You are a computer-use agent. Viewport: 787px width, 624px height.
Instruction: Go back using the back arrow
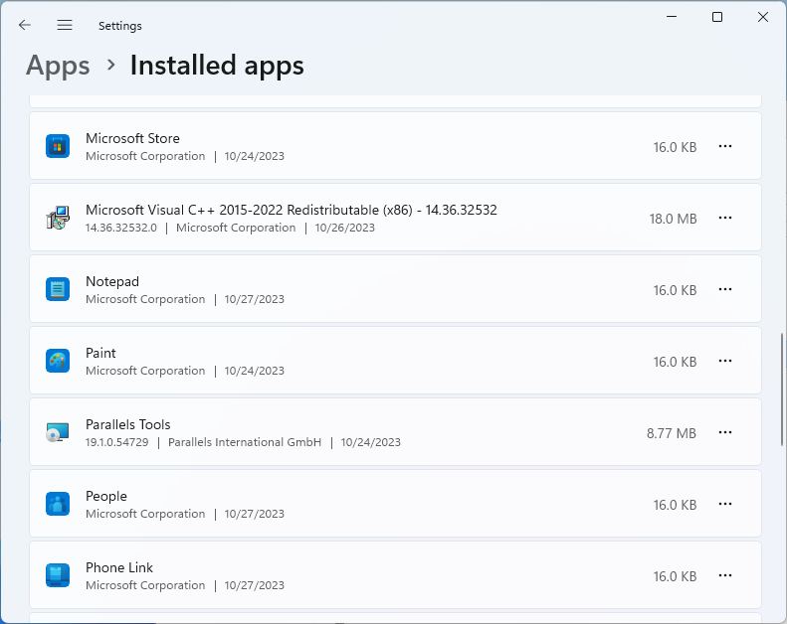25,25
